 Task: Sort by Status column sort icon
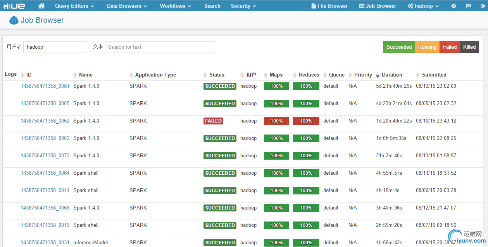point(205,75)
